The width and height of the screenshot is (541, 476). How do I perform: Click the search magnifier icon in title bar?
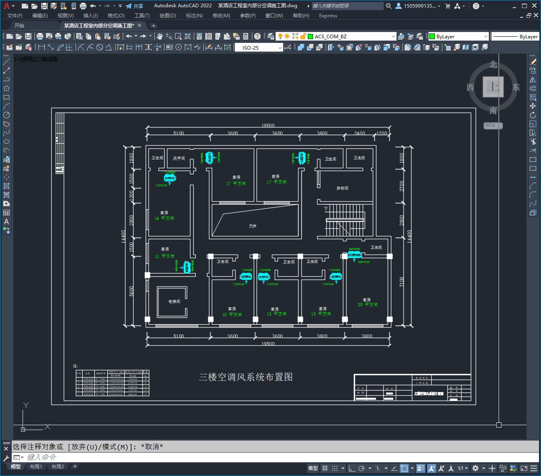click(x=389, y=6)
